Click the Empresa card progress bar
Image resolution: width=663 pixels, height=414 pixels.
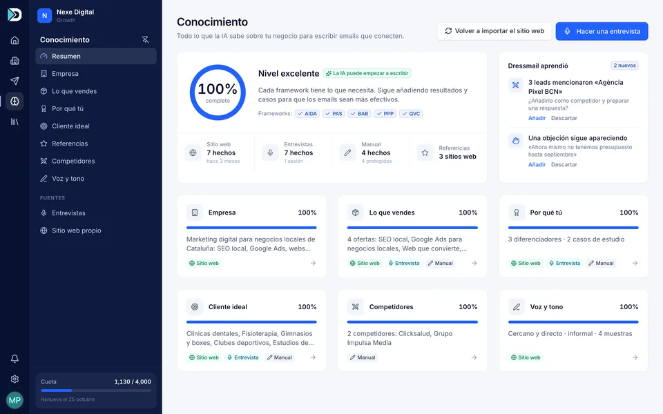251,228
